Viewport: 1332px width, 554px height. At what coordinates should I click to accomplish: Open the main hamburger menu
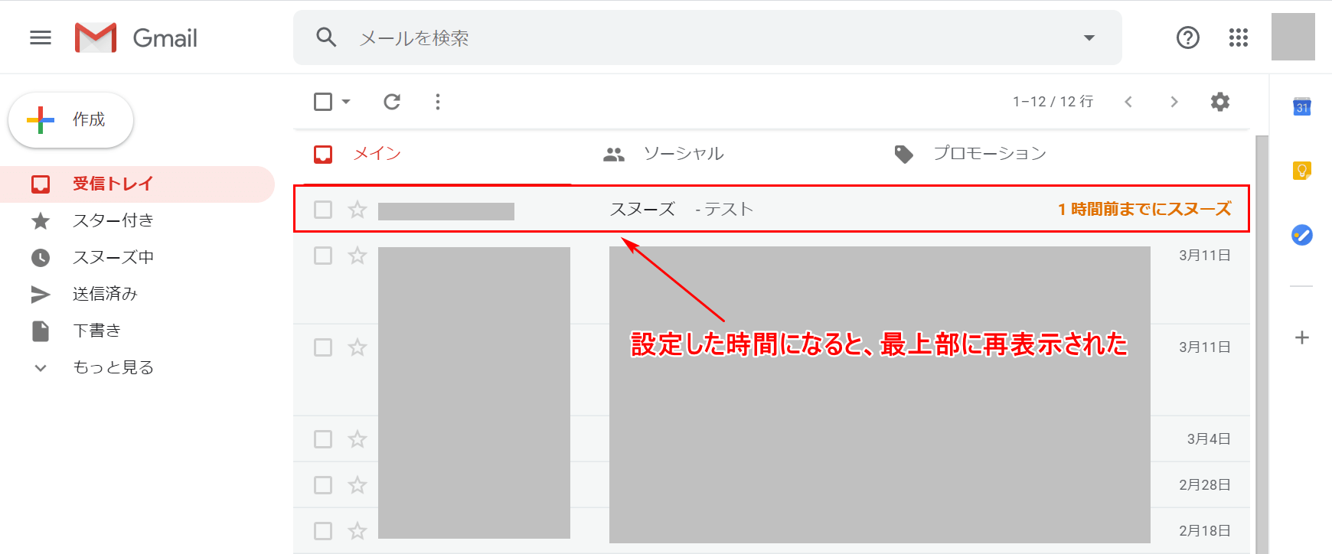pos(41,37)
